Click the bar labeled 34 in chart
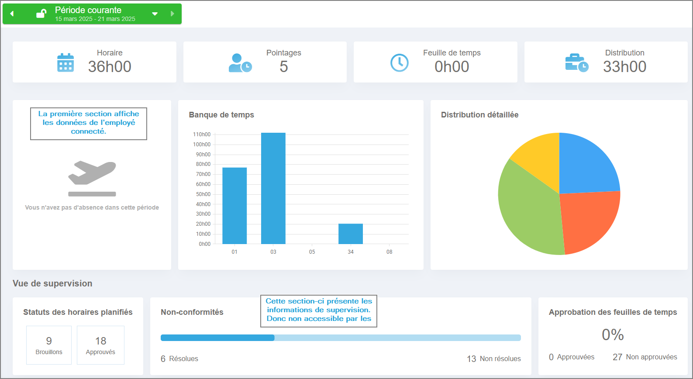 coord(351,234)
